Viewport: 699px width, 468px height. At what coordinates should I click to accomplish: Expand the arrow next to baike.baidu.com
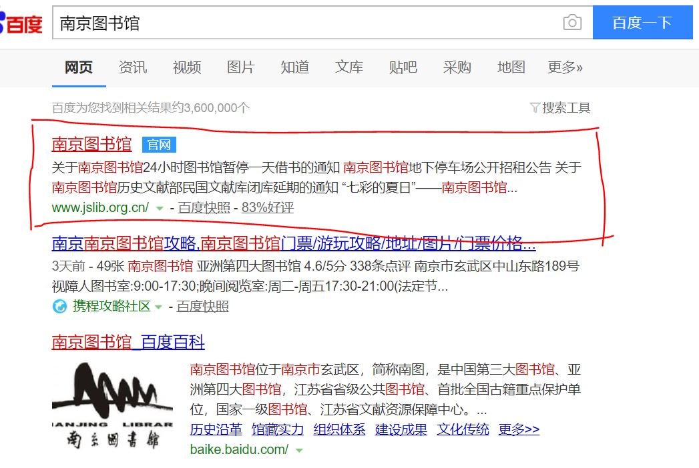pyautogui.click(x=298, y=450)
